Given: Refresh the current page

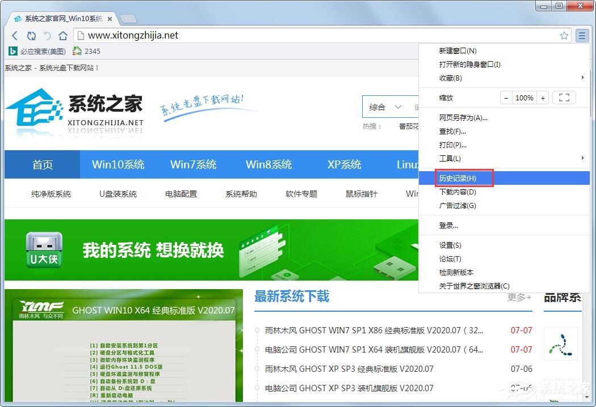Looking at the screenshot, I should [x=32, y=35].
